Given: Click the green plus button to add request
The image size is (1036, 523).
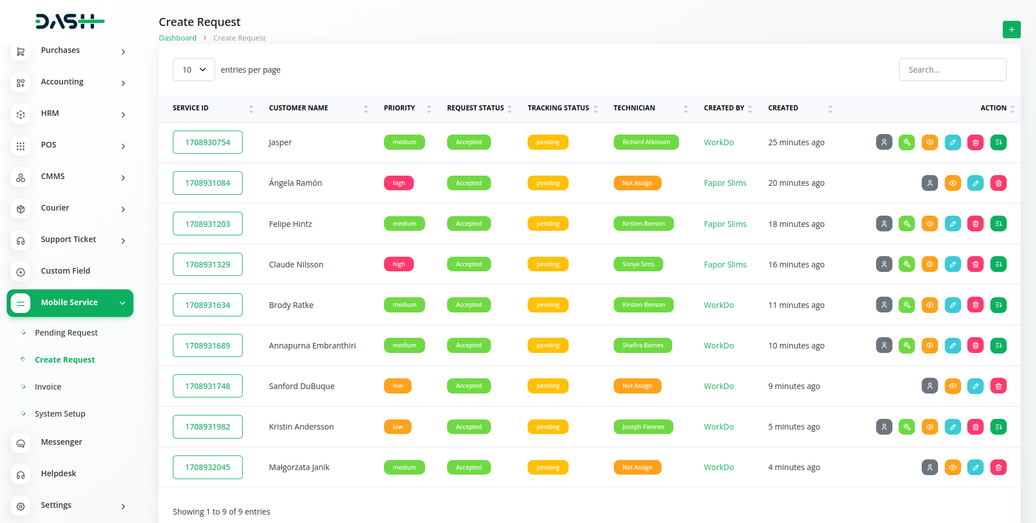Looking at the screenshot, I should tap(1011, 29).
